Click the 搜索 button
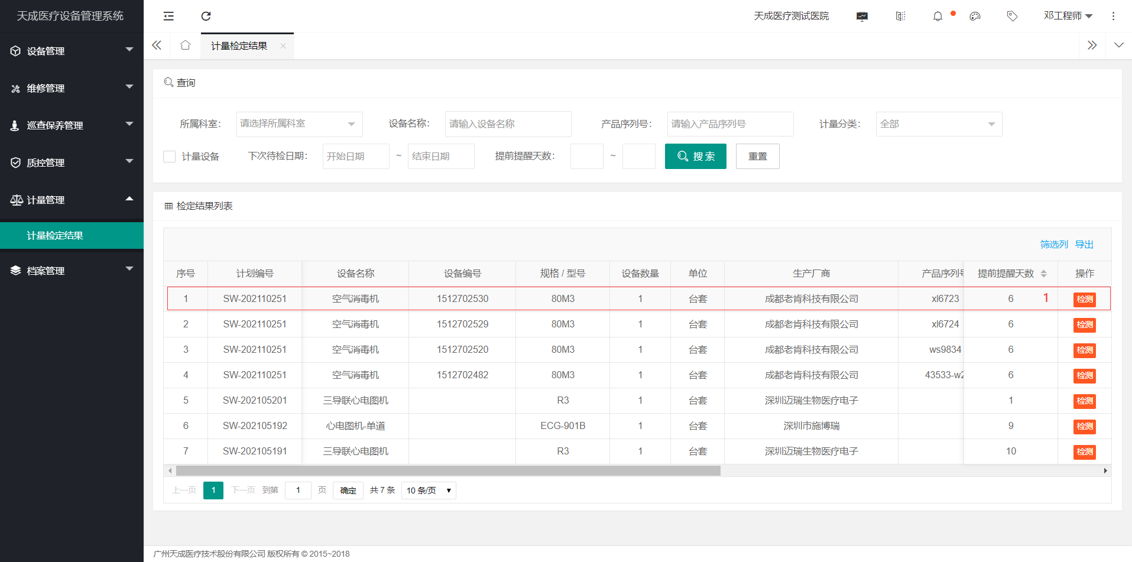Screen dimensions: 1132x562 point(695,157)
